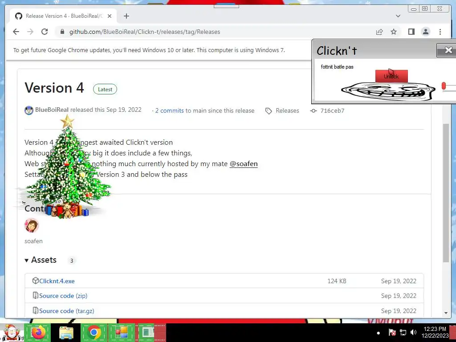This screenshot has height=342, width=456.
Task: Open a new browser tab
Action: (126, 16)
